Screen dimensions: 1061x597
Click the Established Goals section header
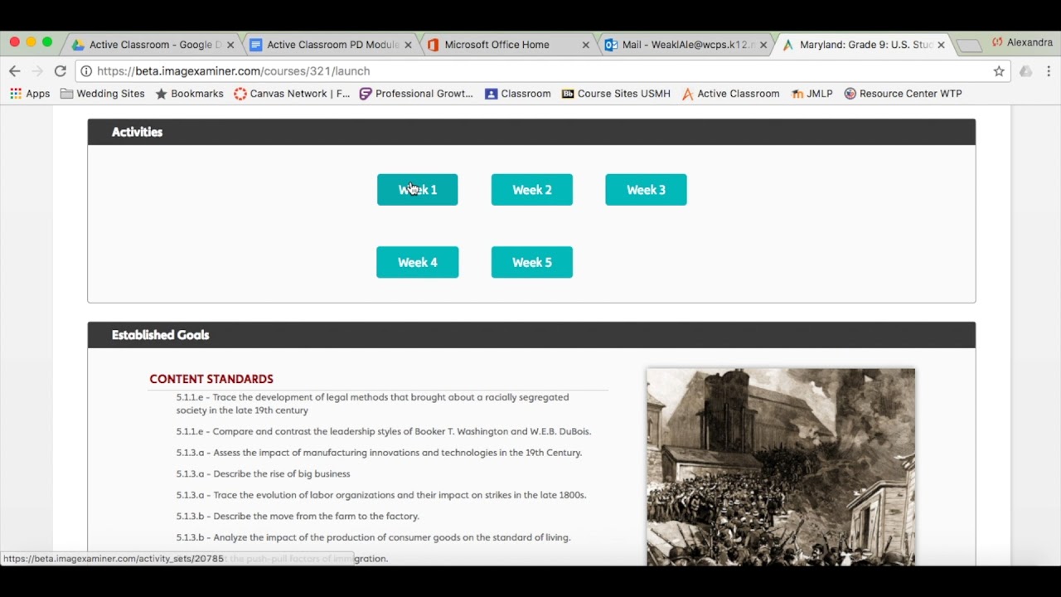(x=531, y=335)
